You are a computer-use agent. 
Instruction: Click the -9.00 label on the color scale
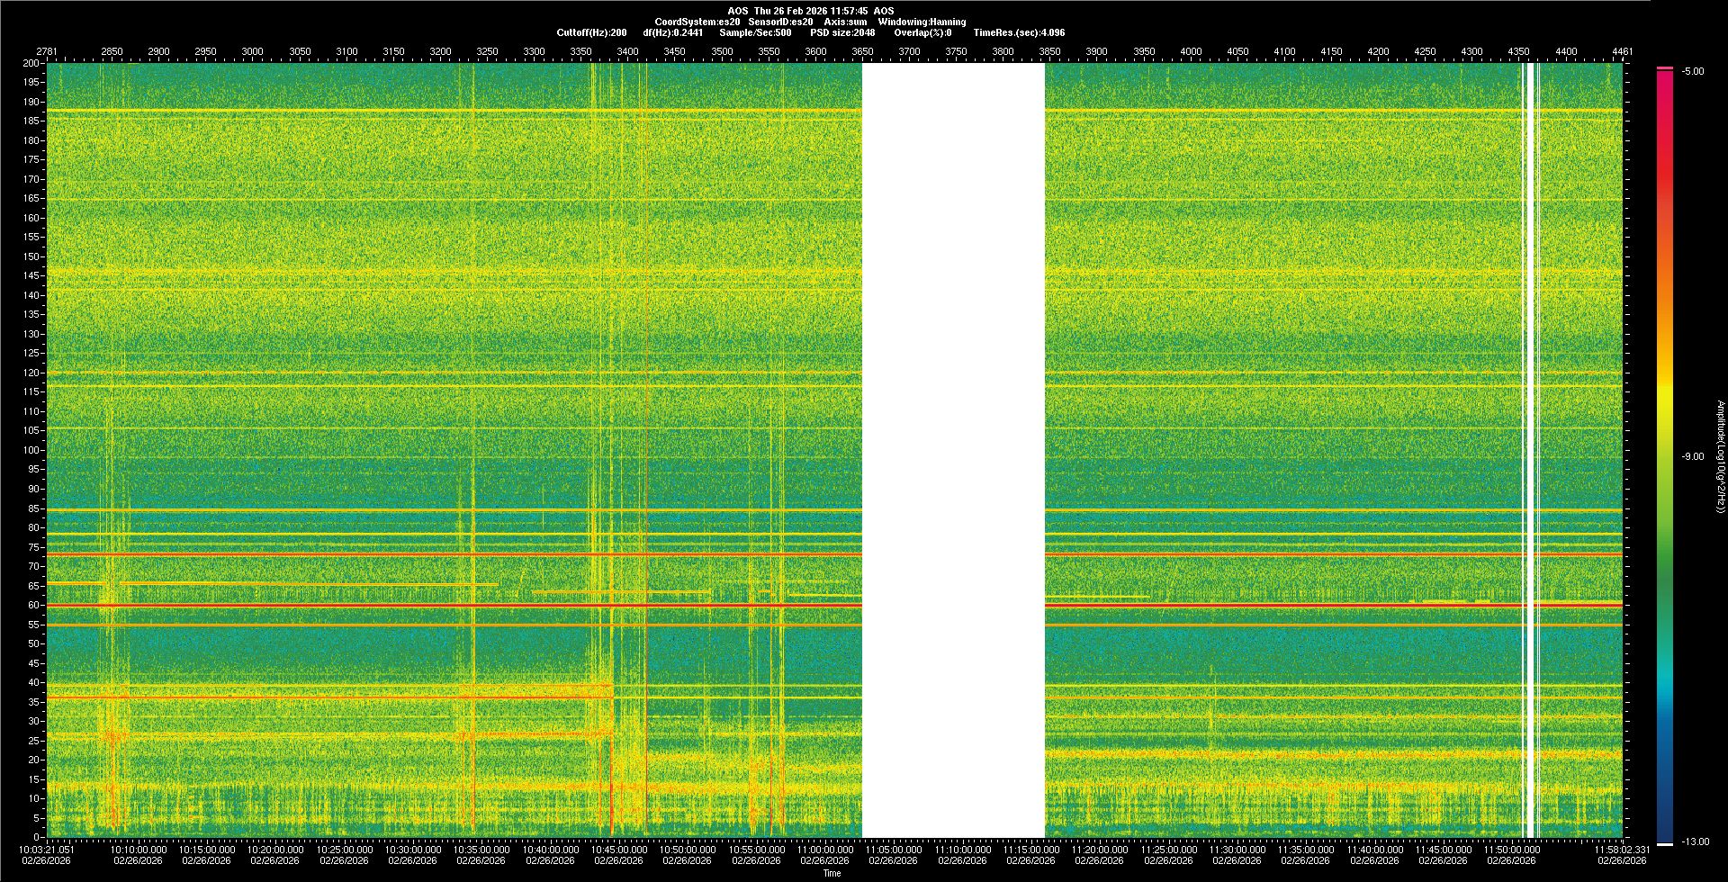point(1692,456)
